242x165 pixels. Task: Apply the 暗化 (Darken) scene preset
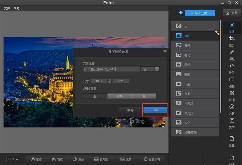click(195, 55)
